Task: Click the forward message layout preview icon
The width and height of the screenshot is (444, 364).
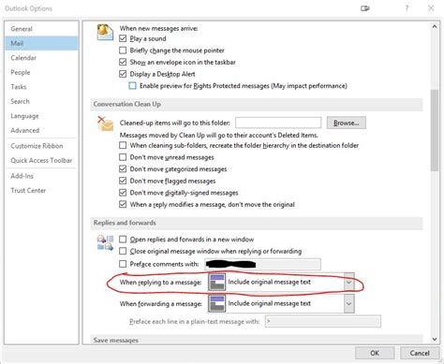Action: pos(217,304)
